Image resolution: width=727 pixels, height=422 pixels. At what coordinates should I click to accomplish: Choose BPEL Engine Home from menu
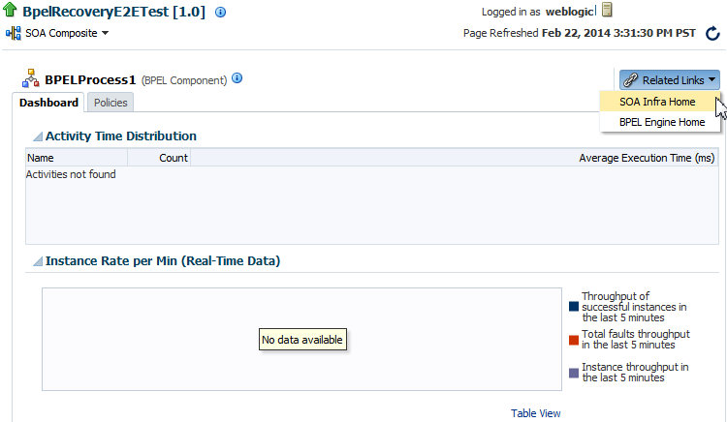tap(662, 122)
